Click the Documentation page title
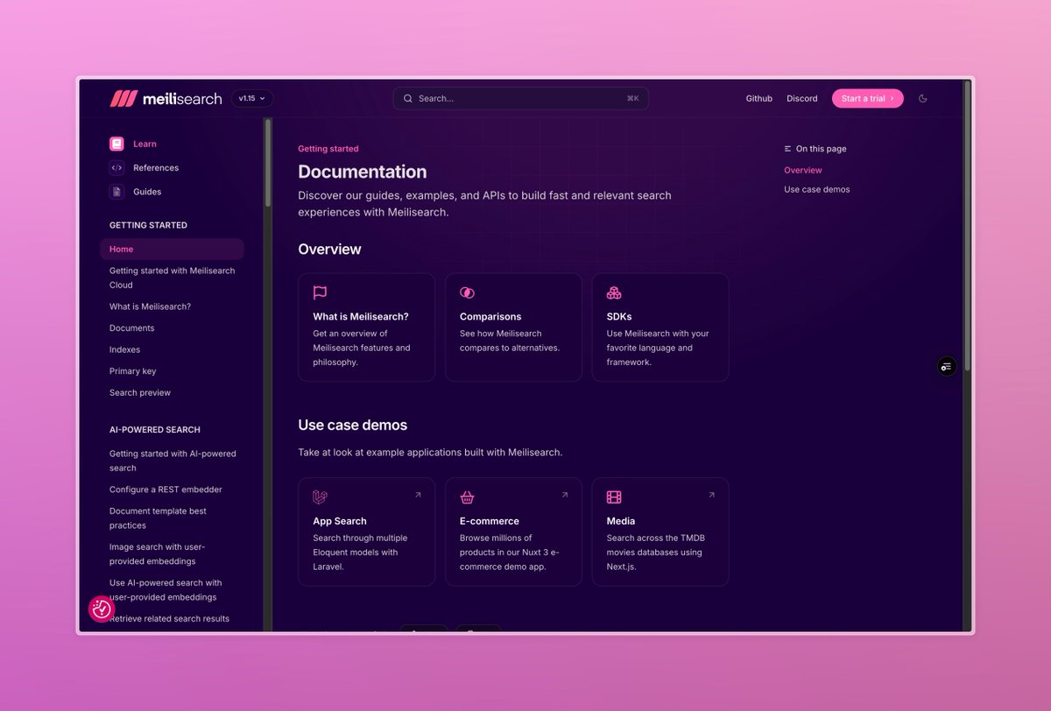 pyautogui.click(x=363, y=172)
